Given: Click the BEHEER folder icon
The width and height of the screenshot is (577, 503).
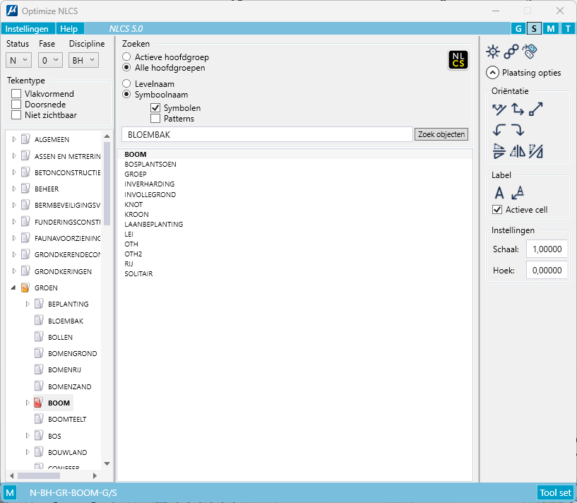Looking at the screenshot, I should (x=25, y=189).
